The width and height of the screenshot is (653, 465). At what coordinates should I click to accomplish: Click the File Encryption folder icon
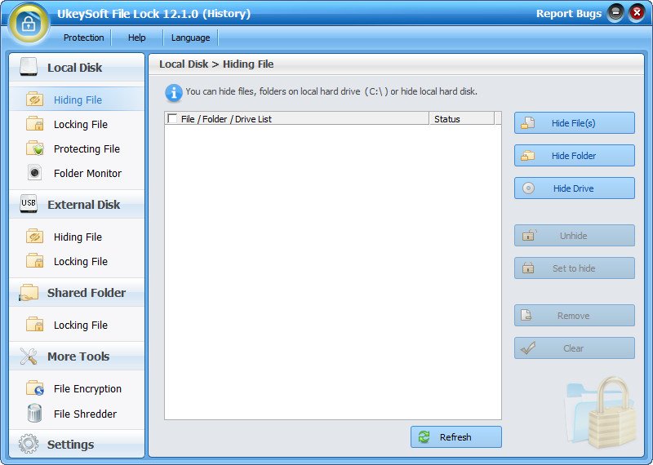pyautogui.click(x=34, y=388)
